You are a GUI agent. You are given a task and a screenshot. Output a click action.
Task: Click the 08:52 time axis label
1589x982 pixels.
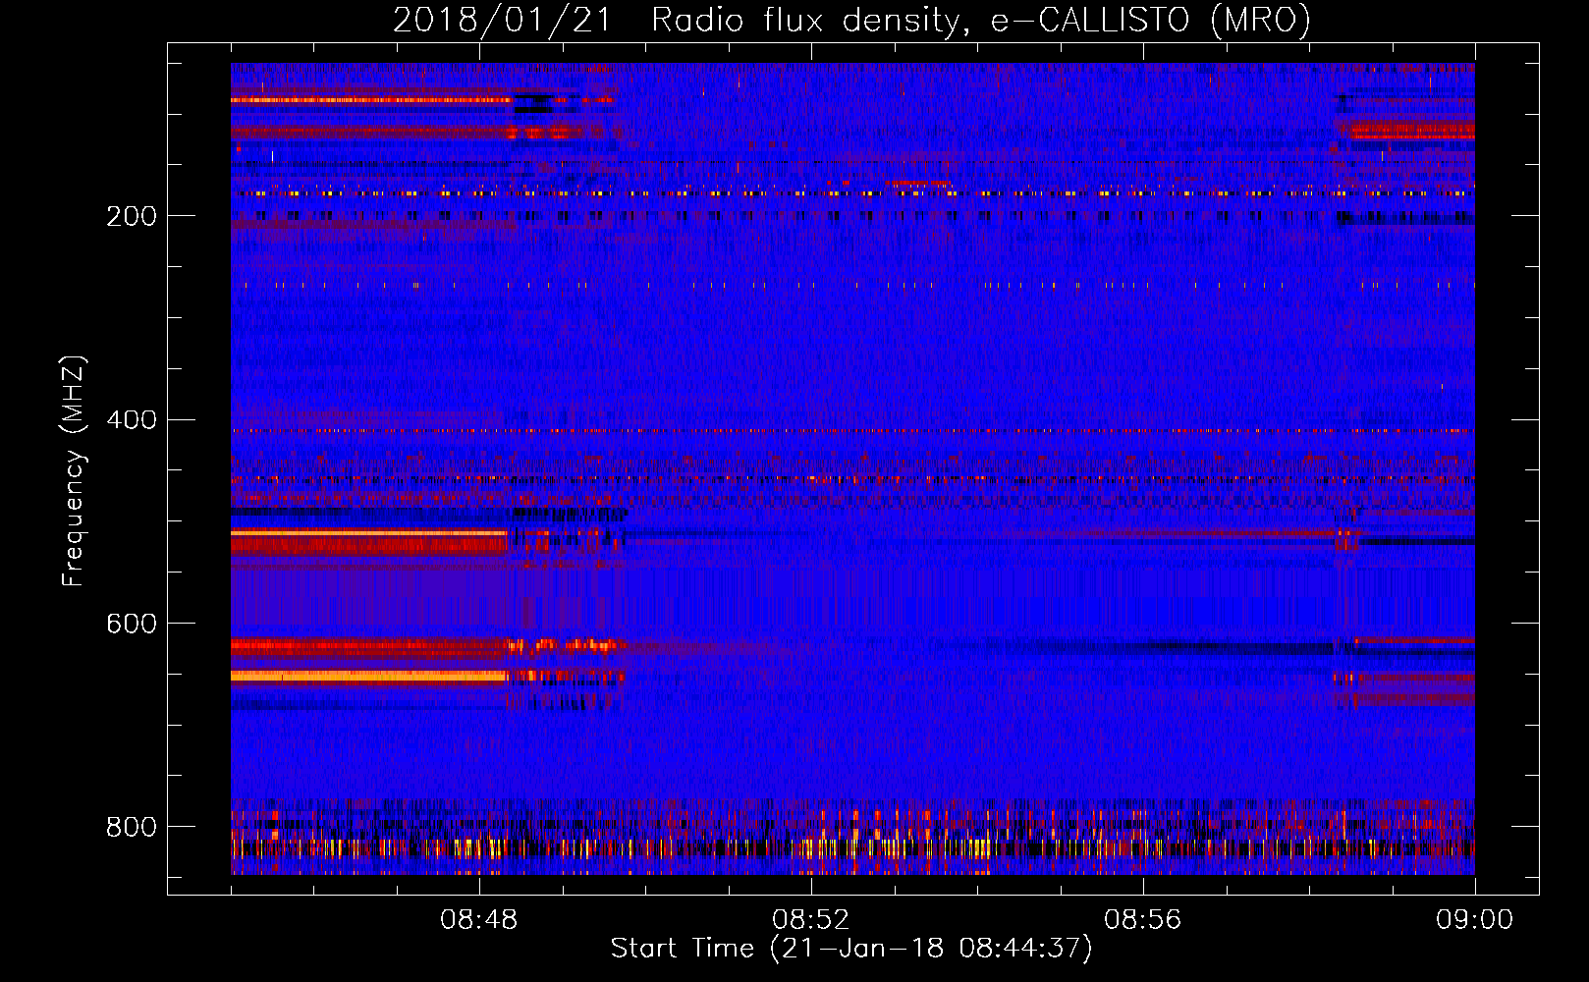point(811,920)
